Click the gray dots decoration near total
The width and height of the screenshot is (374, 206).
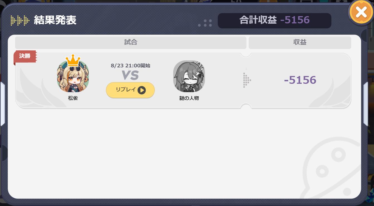[205, 23]
